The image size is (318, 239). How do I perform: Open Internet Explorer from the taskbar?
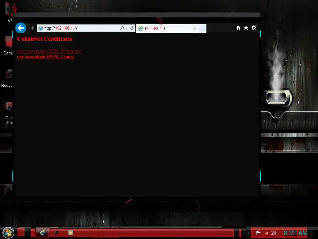(x=42, y=233)
